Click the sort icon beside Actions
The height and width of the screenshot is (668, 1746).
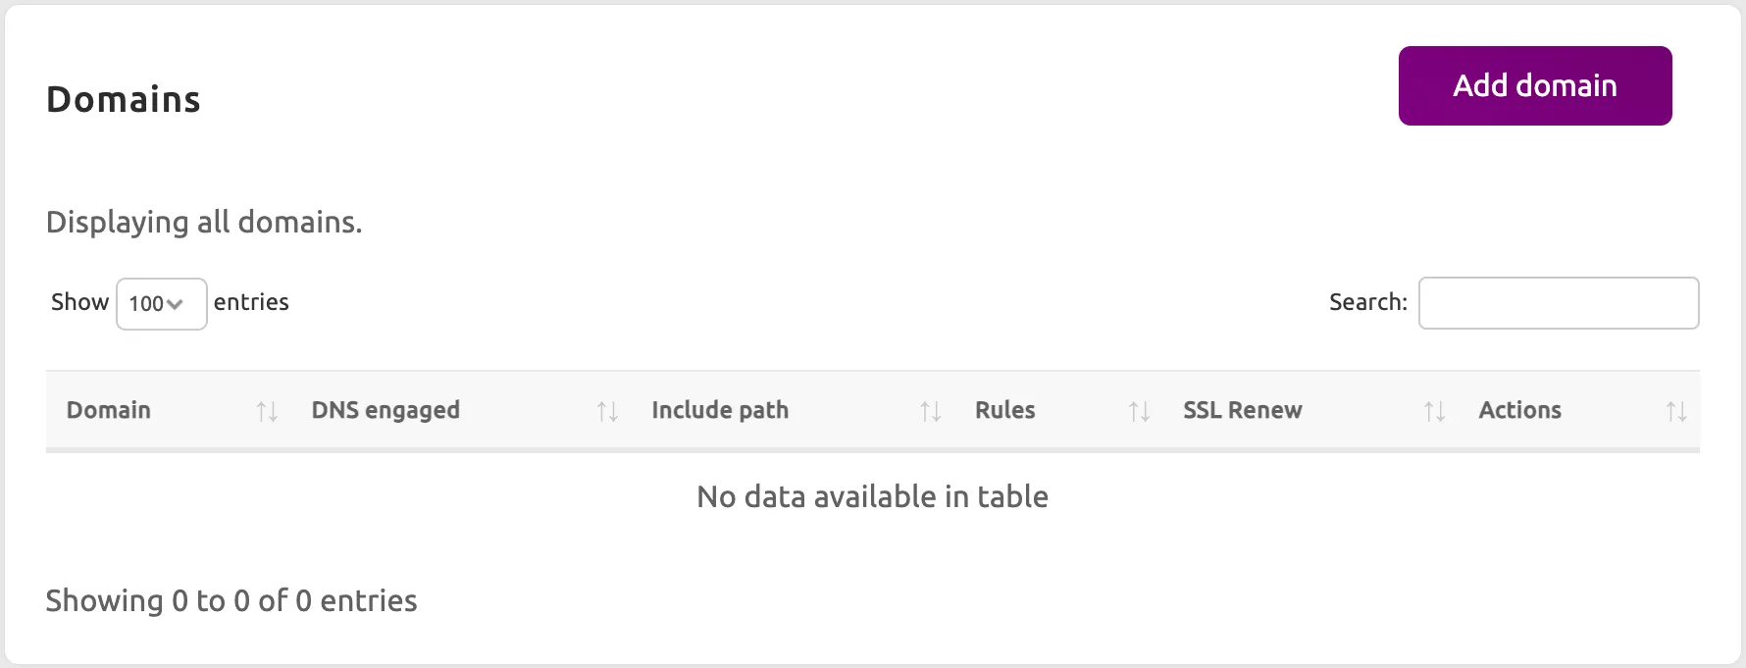[1674, 411]
